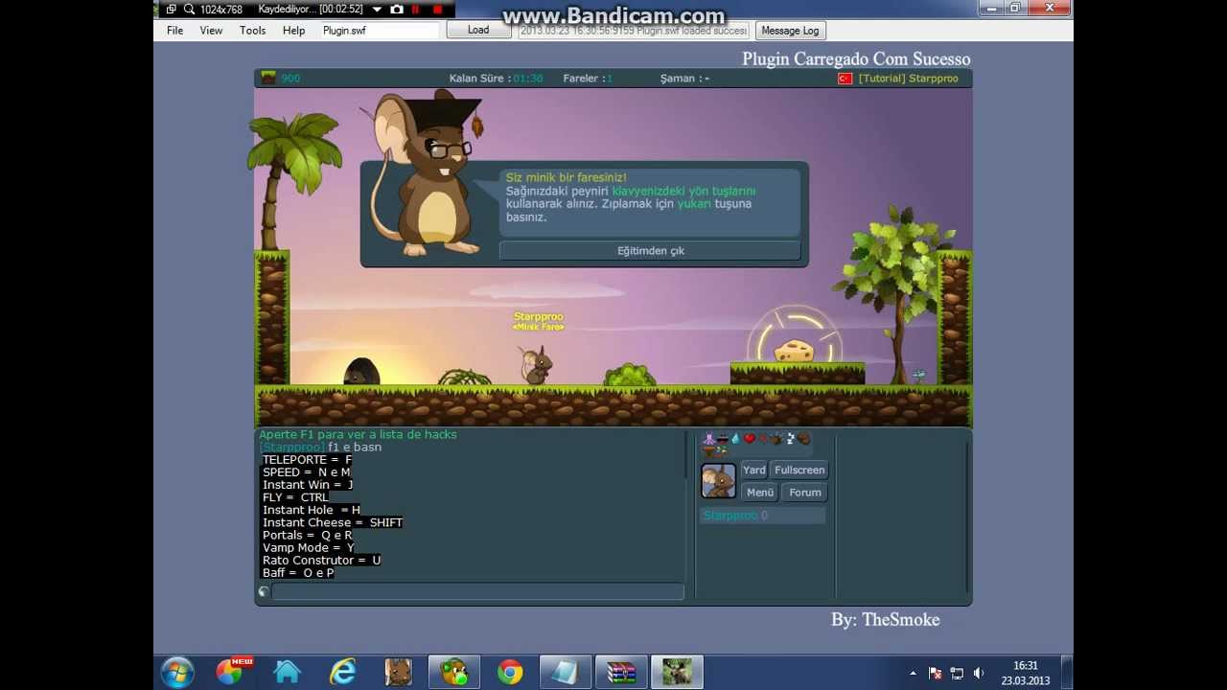Open WinRAR from the taskbar
This screenshot has width=1227, height=690.
tap(621, 672)
